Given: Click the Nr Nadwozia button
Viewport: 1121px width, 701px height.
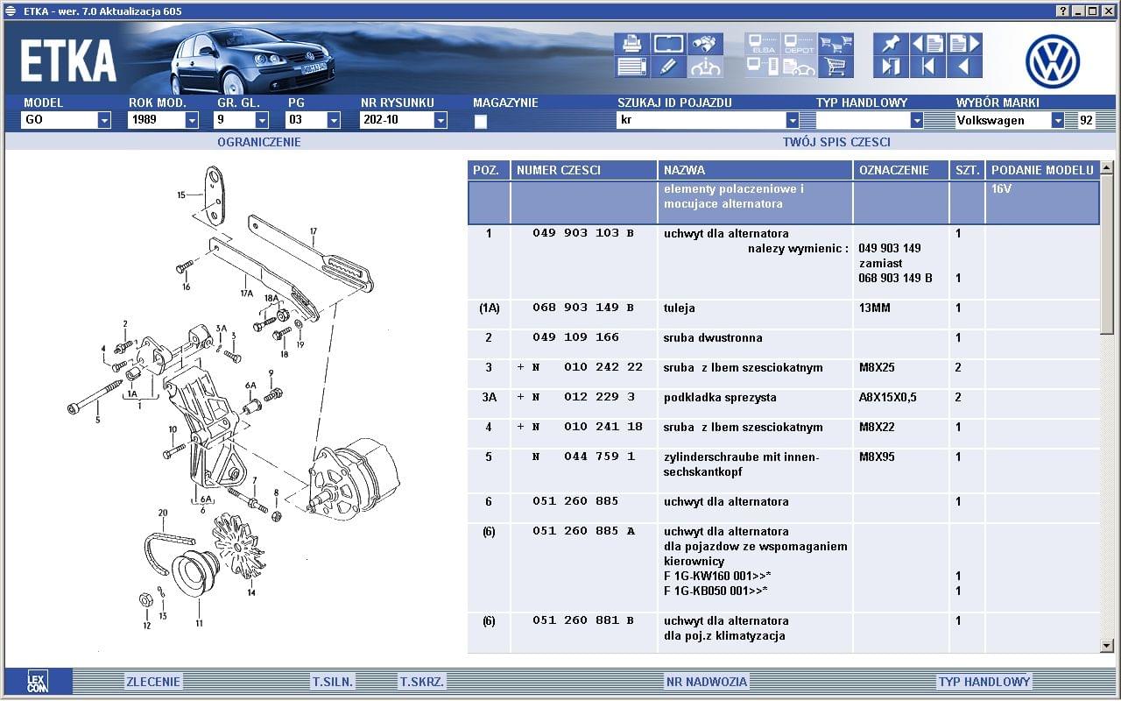Looking at the screenshot, I should 706,682.
